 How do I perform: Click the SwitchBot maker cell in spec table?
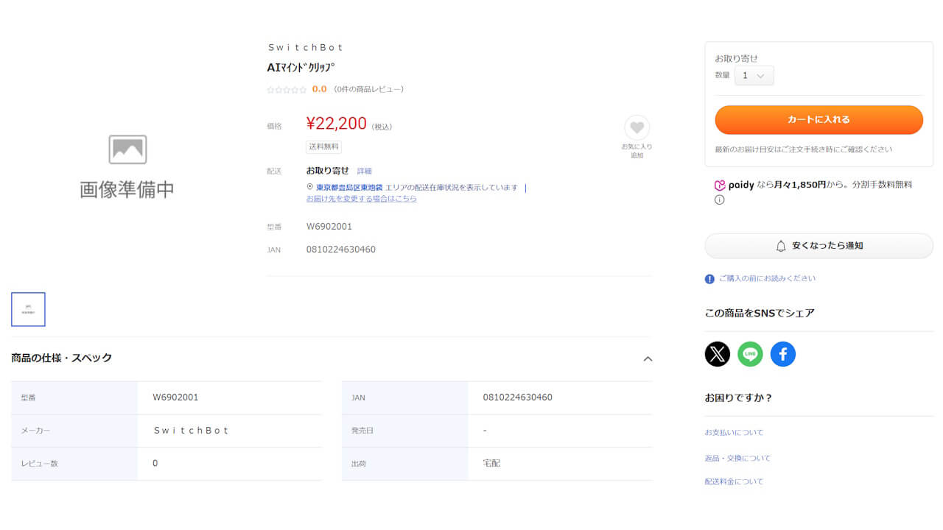191,431
